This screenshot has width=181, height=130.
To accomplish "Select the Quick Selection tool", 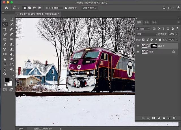I will coord(11,24).
